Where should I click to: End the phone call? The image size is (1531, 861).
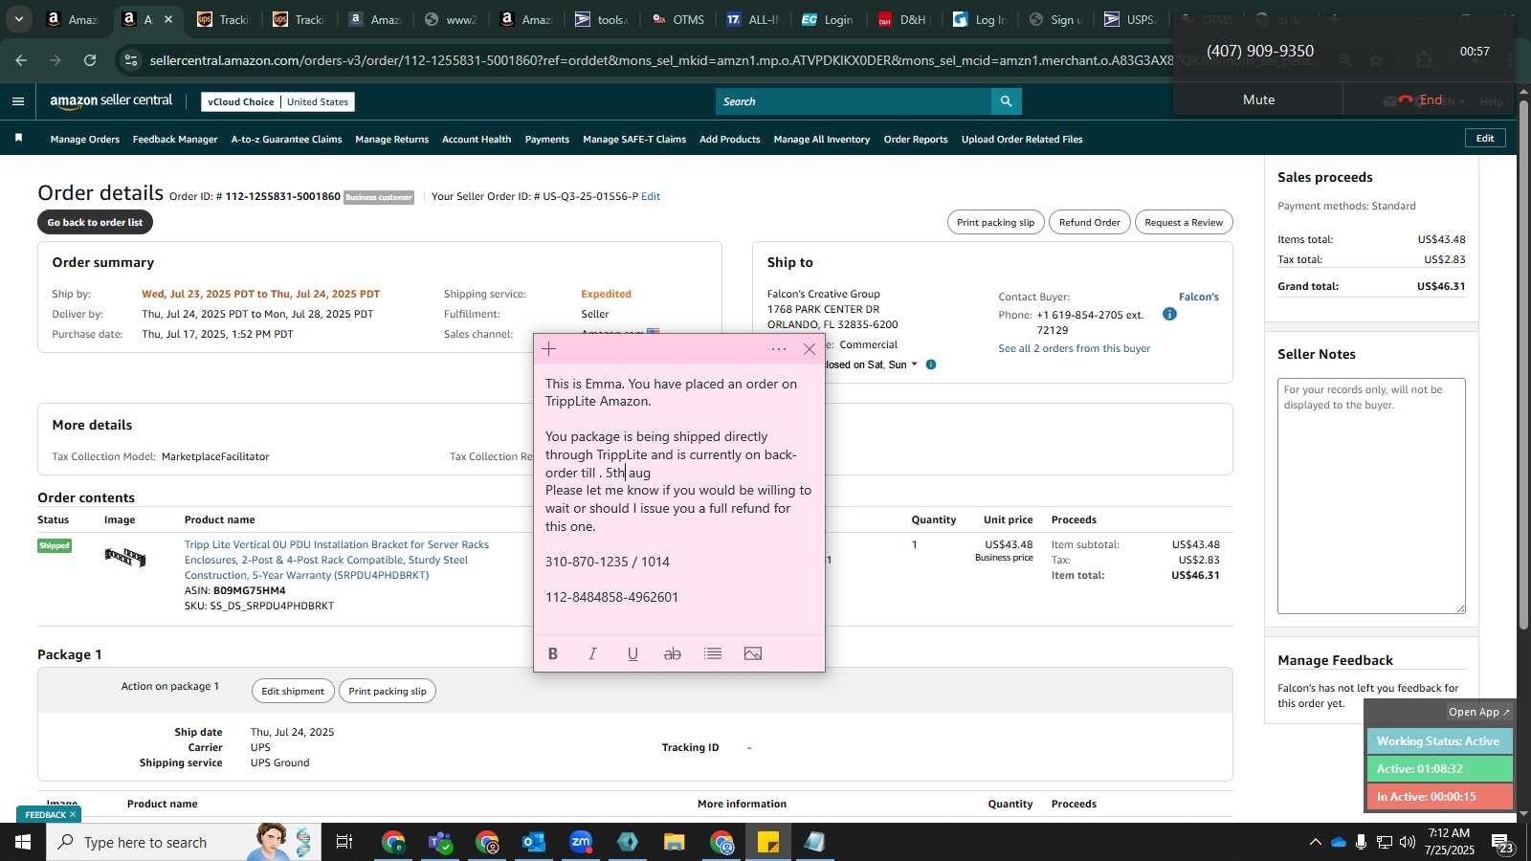coord(1421,99)
